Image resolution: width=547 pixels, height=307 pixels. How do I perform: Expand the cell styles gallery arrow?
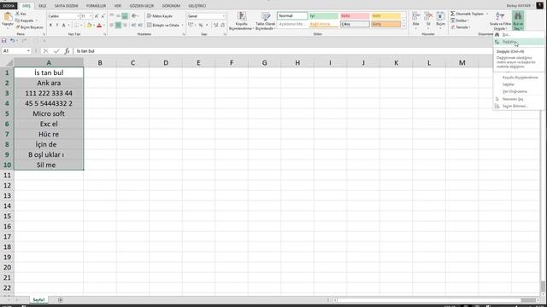coord(404,26)
